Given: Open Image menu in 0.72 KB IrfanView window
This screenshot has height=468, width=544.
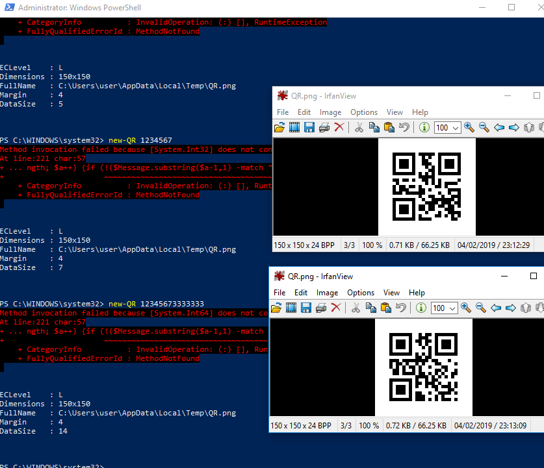Looking at the screenshot, I should (x=327, y=293).
